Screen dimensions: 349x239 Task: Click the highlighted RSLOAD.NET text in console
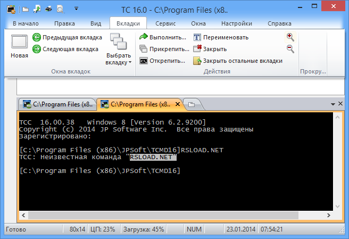pos(153,157)
